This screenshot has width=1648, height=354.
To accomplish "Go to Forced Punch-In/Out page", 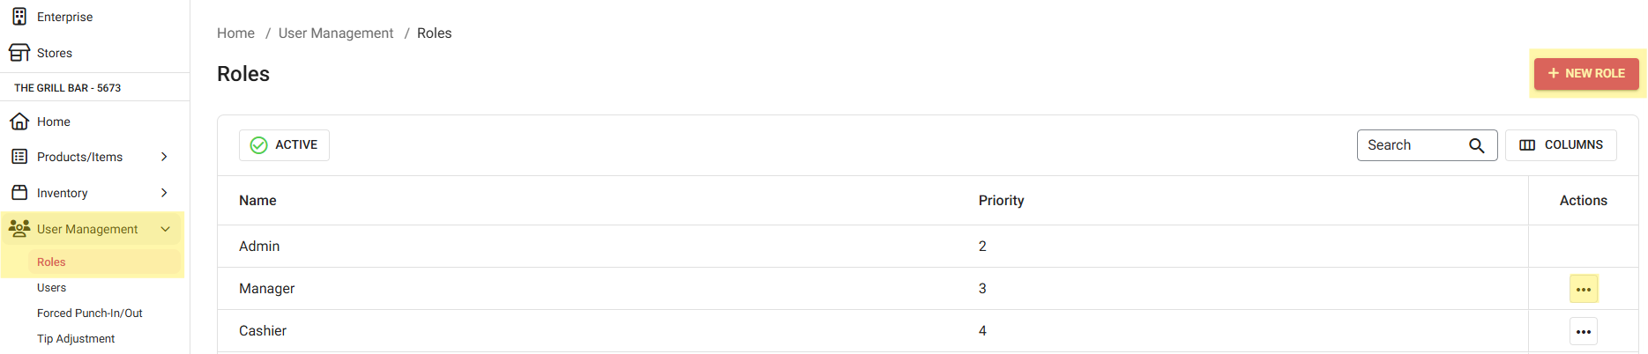I will (x=90, y=313).
